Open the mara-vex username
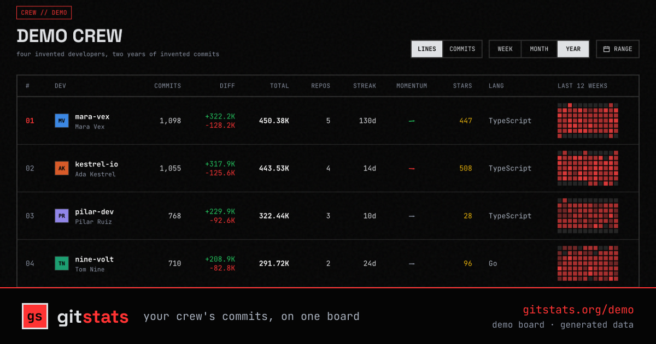 click(92, 116)
